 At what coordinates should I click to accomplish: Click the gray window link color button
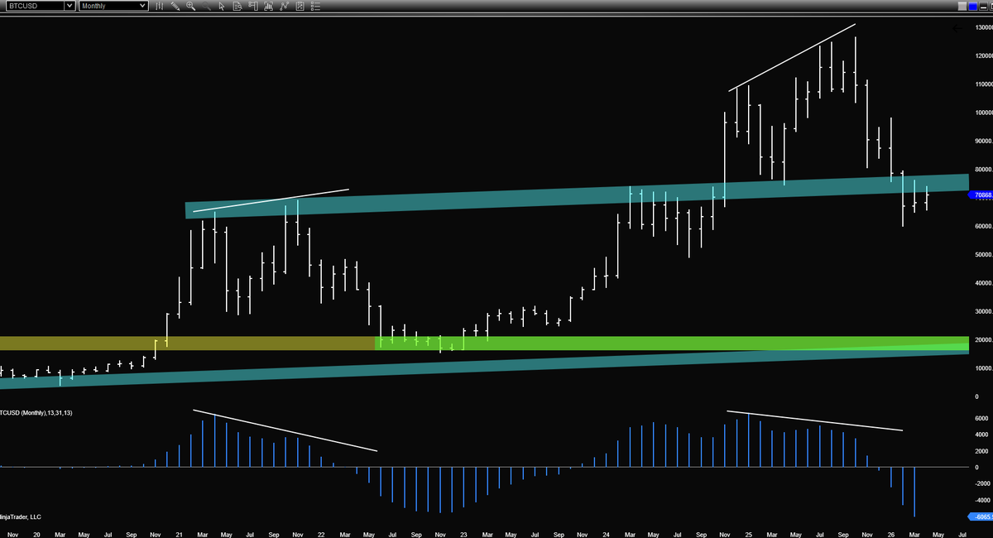[x=962, y=6]
